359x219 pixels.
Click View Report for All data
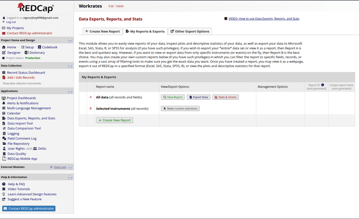point(173,97)
